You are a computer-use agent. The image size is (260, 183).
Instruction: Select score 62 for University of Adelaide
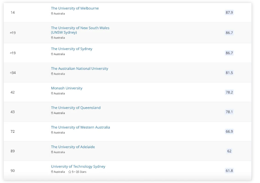pos(229,151)
